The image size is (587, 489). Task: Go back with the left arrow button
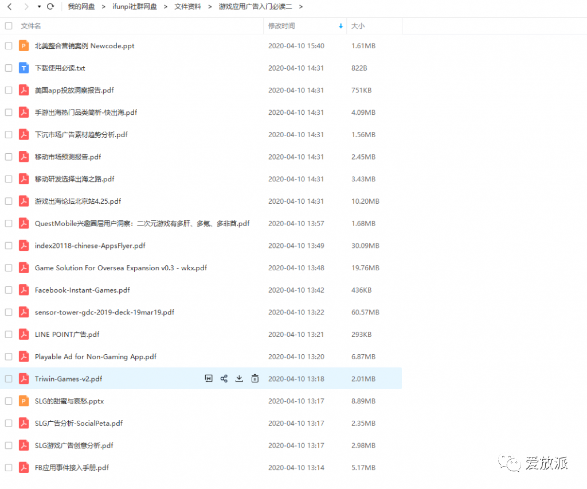click(x=10, y=6)
